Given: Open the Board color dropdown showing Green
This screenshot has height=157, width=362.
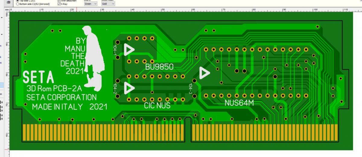Looking at the screenshot, I should tap(91, 4).
